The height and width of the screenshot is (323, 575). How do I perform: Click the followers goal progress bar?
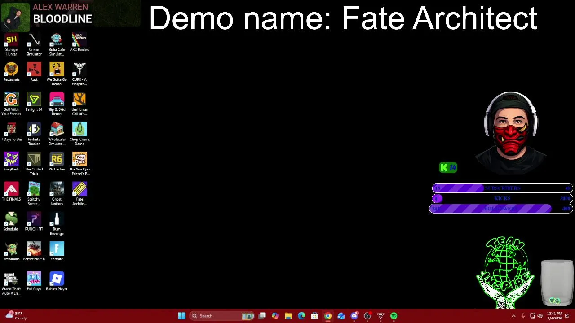[501, 209]
